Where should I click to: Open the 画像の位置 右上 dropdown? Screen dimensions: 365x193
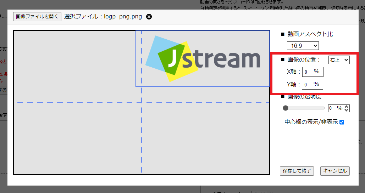[339, 60]
